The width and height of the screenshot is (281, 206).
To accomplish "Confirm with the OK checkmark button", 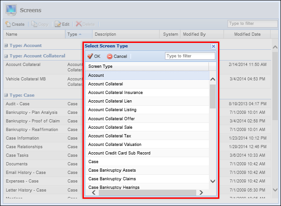I will click(94, 56).
